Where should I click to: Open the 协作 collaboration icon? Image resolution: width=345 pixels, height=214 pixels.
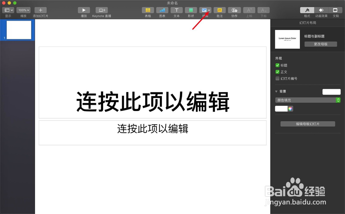point(234,10)
